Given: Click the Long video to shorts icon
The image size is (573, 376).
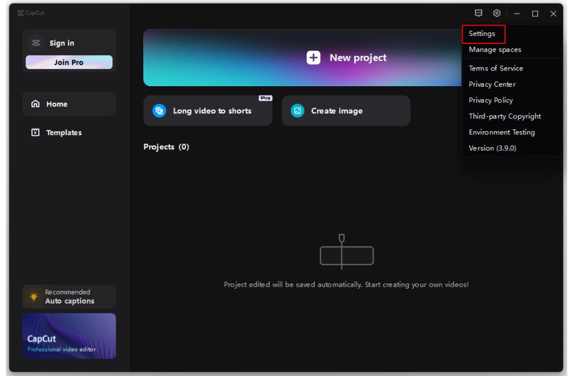Looking at the screenshot, I should (x=159, y=111).
